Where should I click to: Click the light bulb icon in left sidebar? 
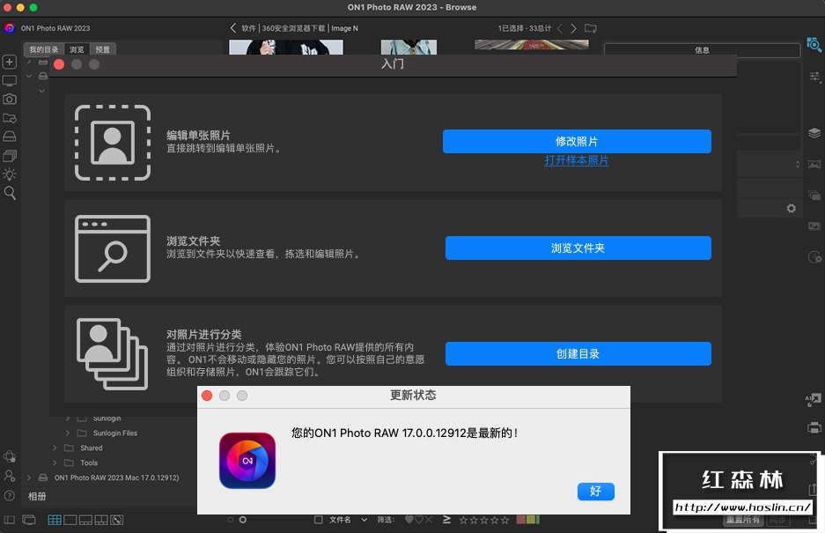pos(10,174)
